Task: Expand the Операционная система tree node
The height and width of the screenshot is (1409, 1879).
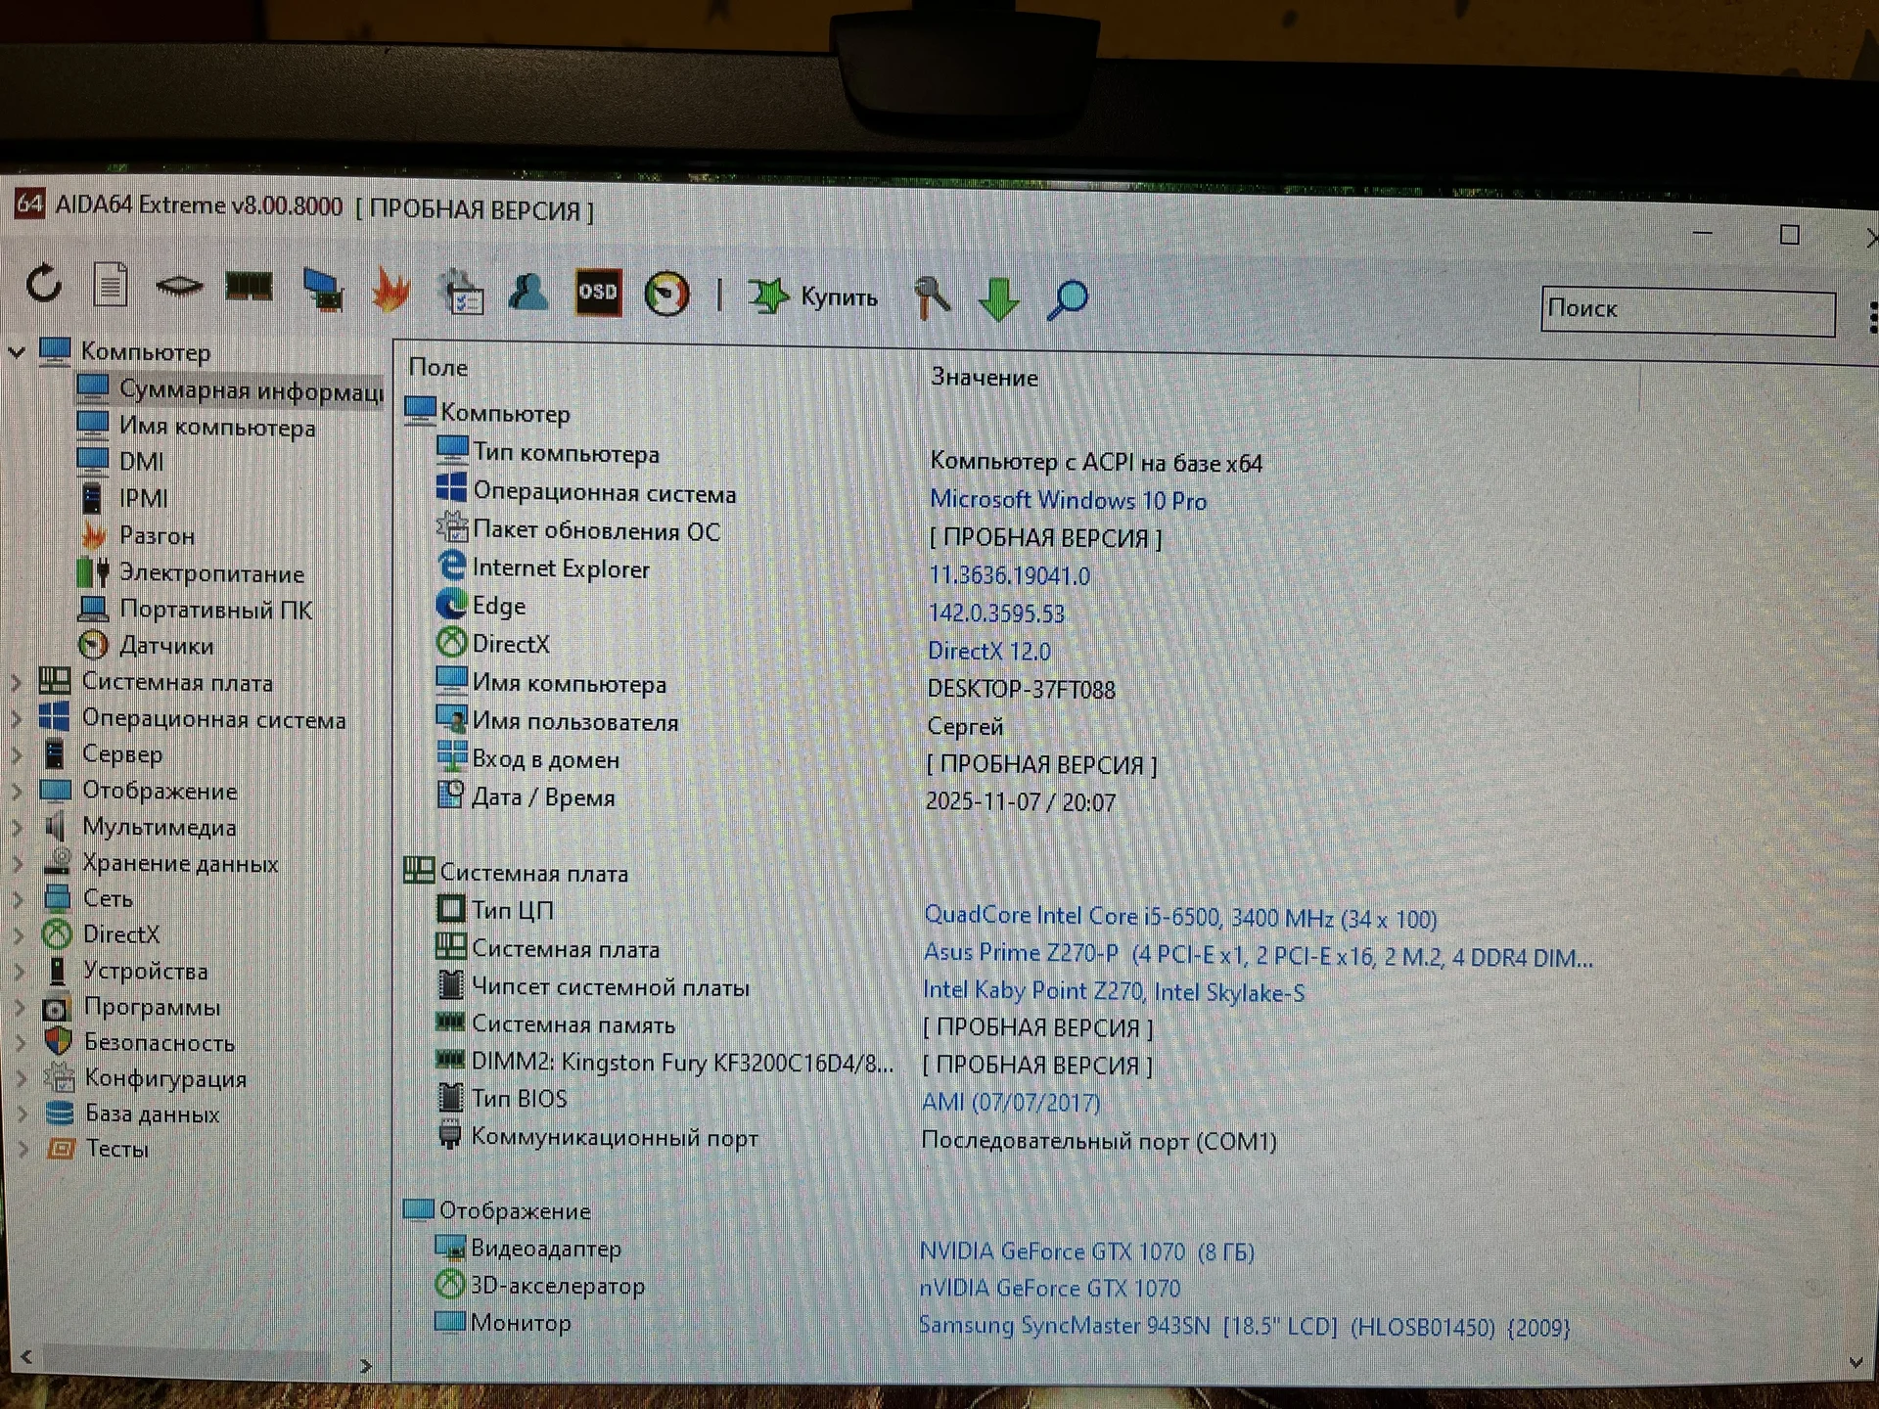Action: [x=17, y=718]
